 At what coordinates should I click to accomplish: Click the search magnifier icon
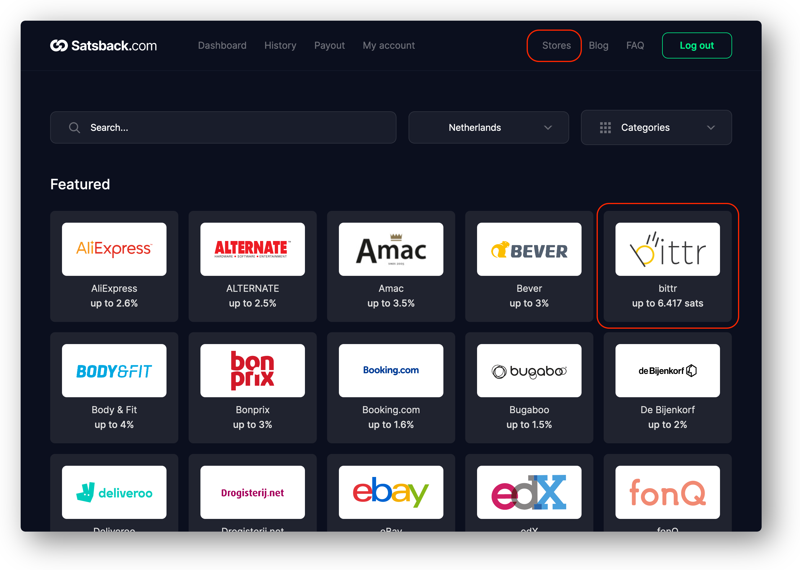74,127
